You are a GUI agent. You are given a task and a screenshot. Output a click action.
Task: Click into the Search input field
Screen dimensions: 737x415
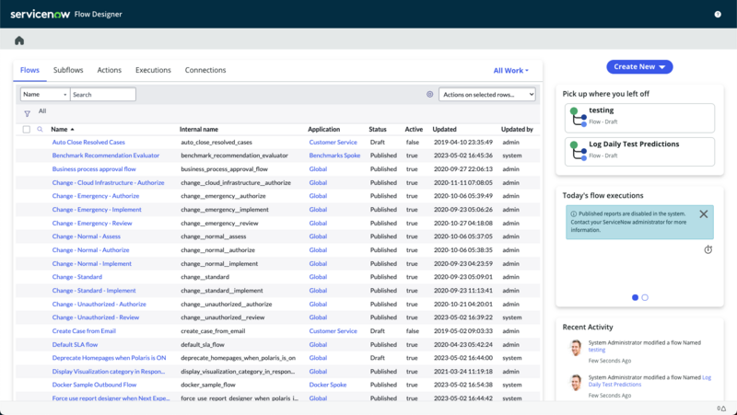[103, 95]
